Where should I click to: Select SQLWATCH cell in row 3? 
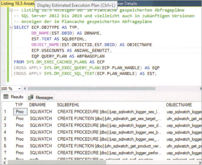[41, 125]
